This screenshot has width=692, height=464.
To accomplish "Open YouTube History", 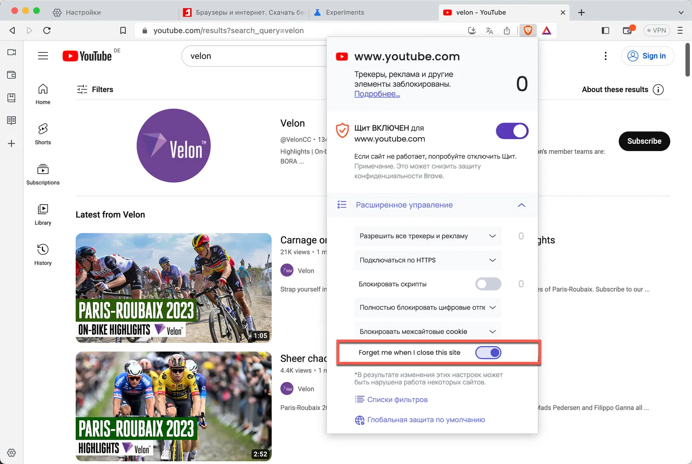I will 43,255.
